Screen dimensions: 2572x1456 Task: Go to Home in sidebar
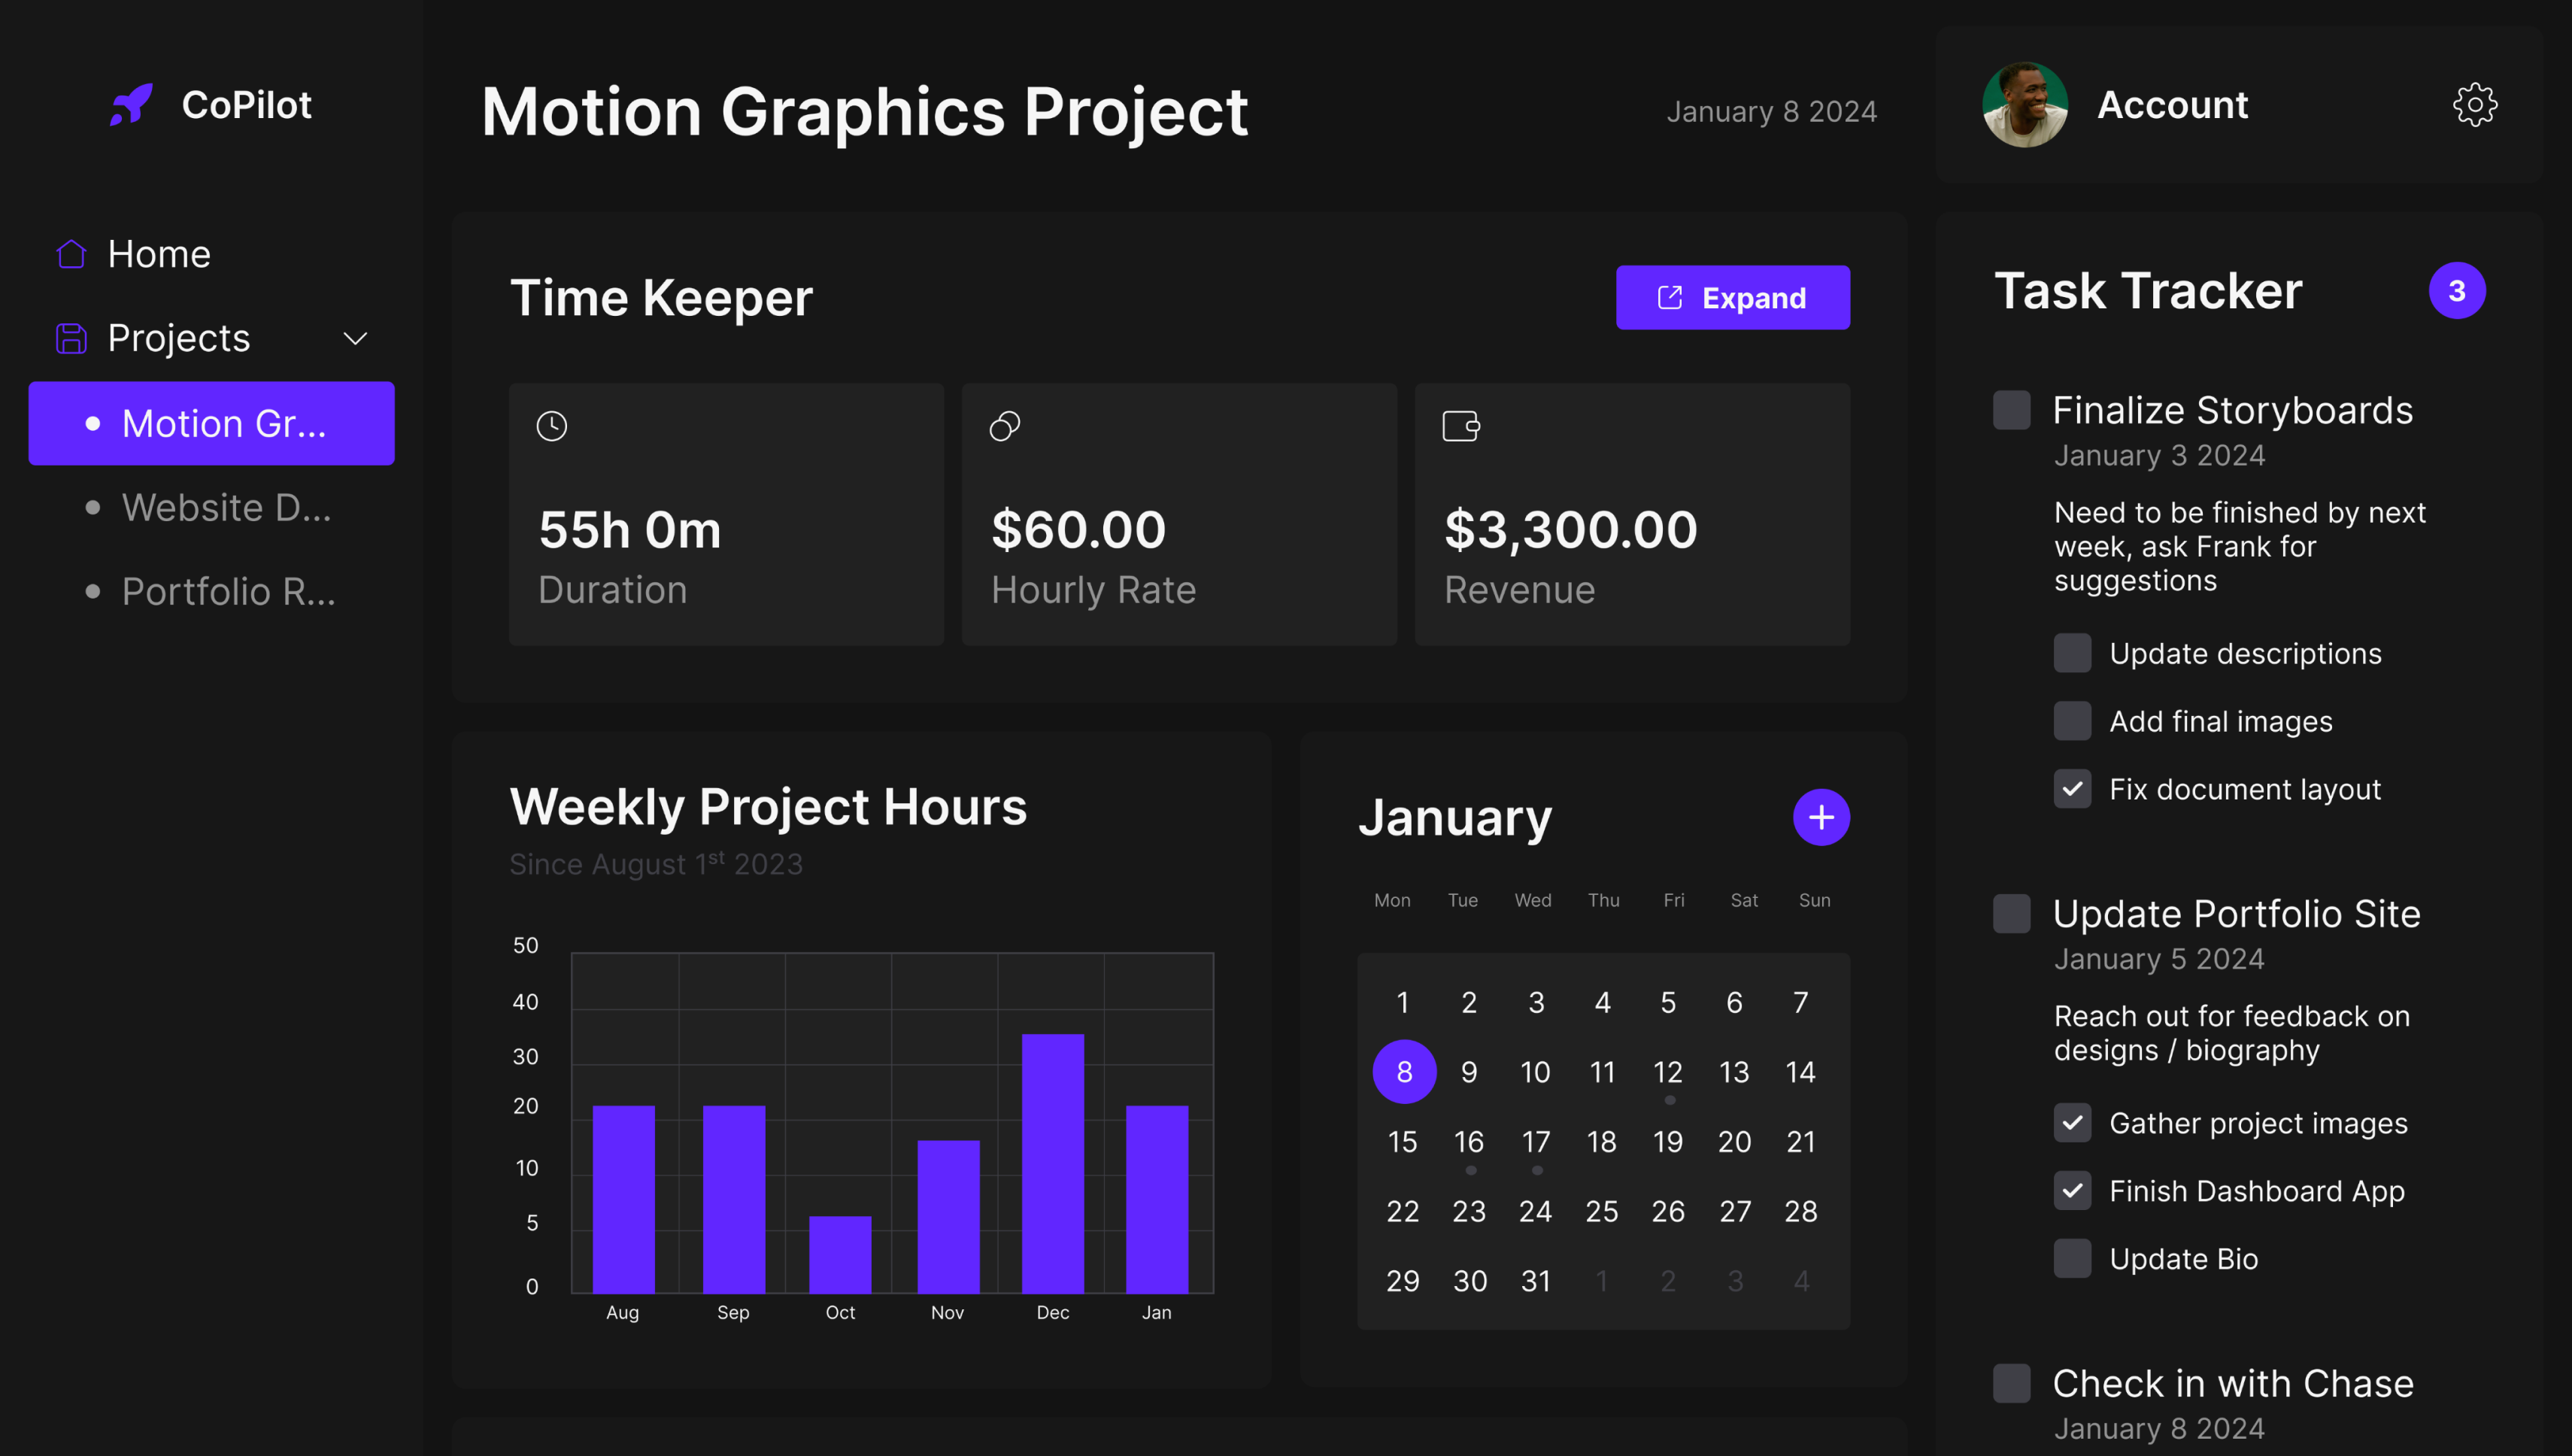pyautogui.click(x=159, y=254)
